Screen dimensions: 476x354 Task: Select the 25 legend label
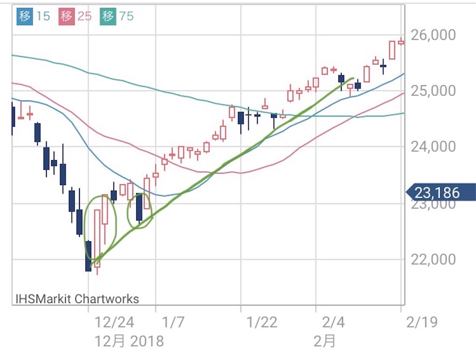[x=85, y=16]
